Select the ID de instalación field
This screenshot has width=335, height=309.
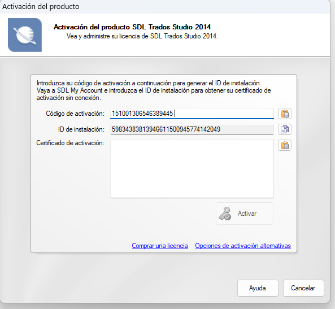[x=192, y=129]
